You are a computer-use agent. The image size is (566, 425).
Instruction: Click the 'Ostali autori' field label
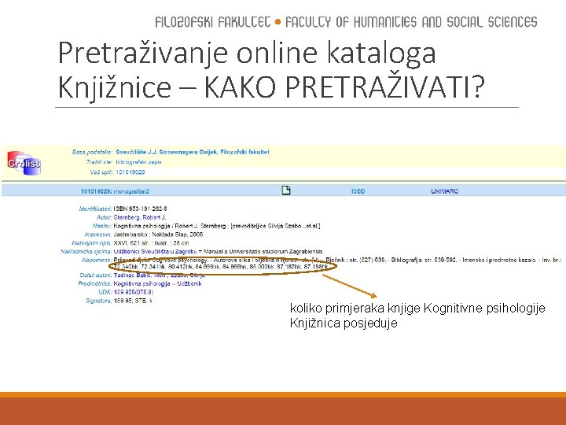pos(95,275)
